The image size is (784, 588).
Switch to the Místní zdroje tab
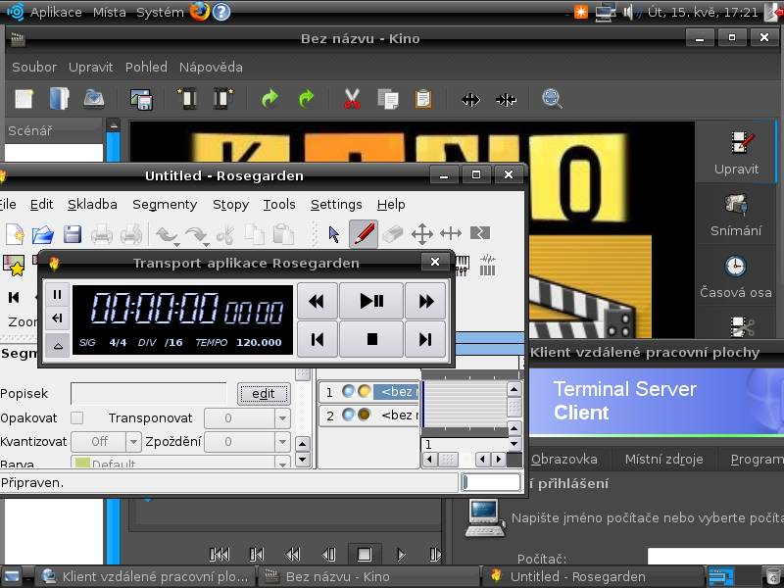[664, 459]
